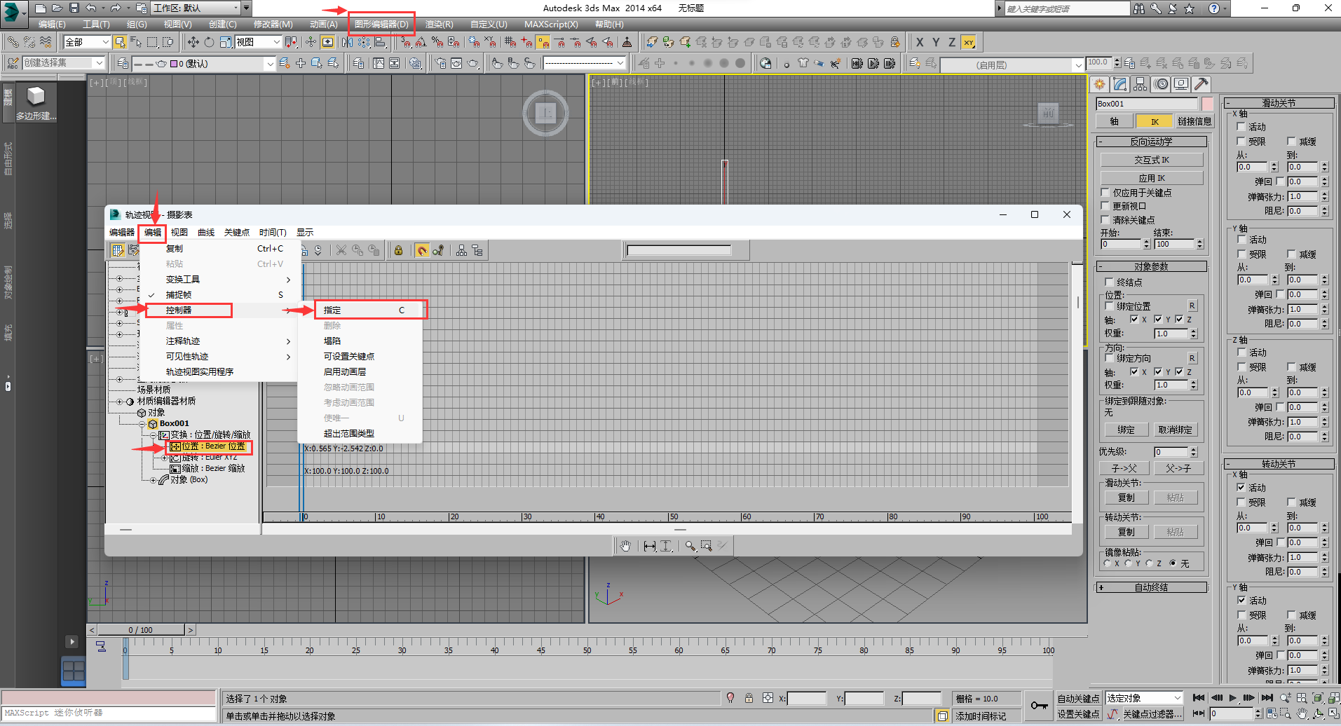Open the Utilities hammer panel icon
The height and width of the screenshot is (726, 1341).
click(1202, 84)
